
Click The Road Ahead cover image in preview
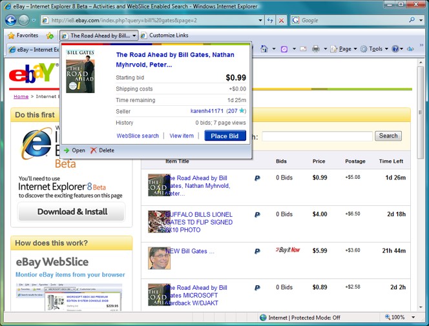[x=80, y=71]
